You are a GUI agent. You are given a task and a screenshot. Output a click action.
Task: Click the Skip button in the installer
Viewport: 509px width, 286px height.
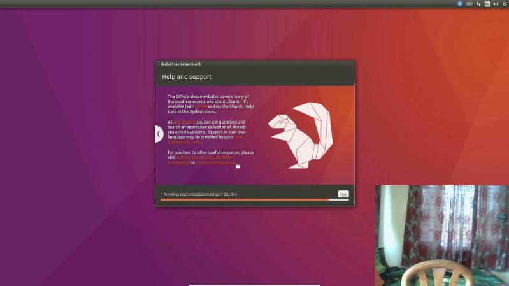tap(343, 194)
